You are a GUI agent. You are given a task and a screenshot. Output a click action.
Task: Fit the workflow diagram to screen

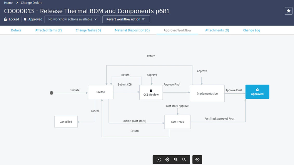click(159, 160)
